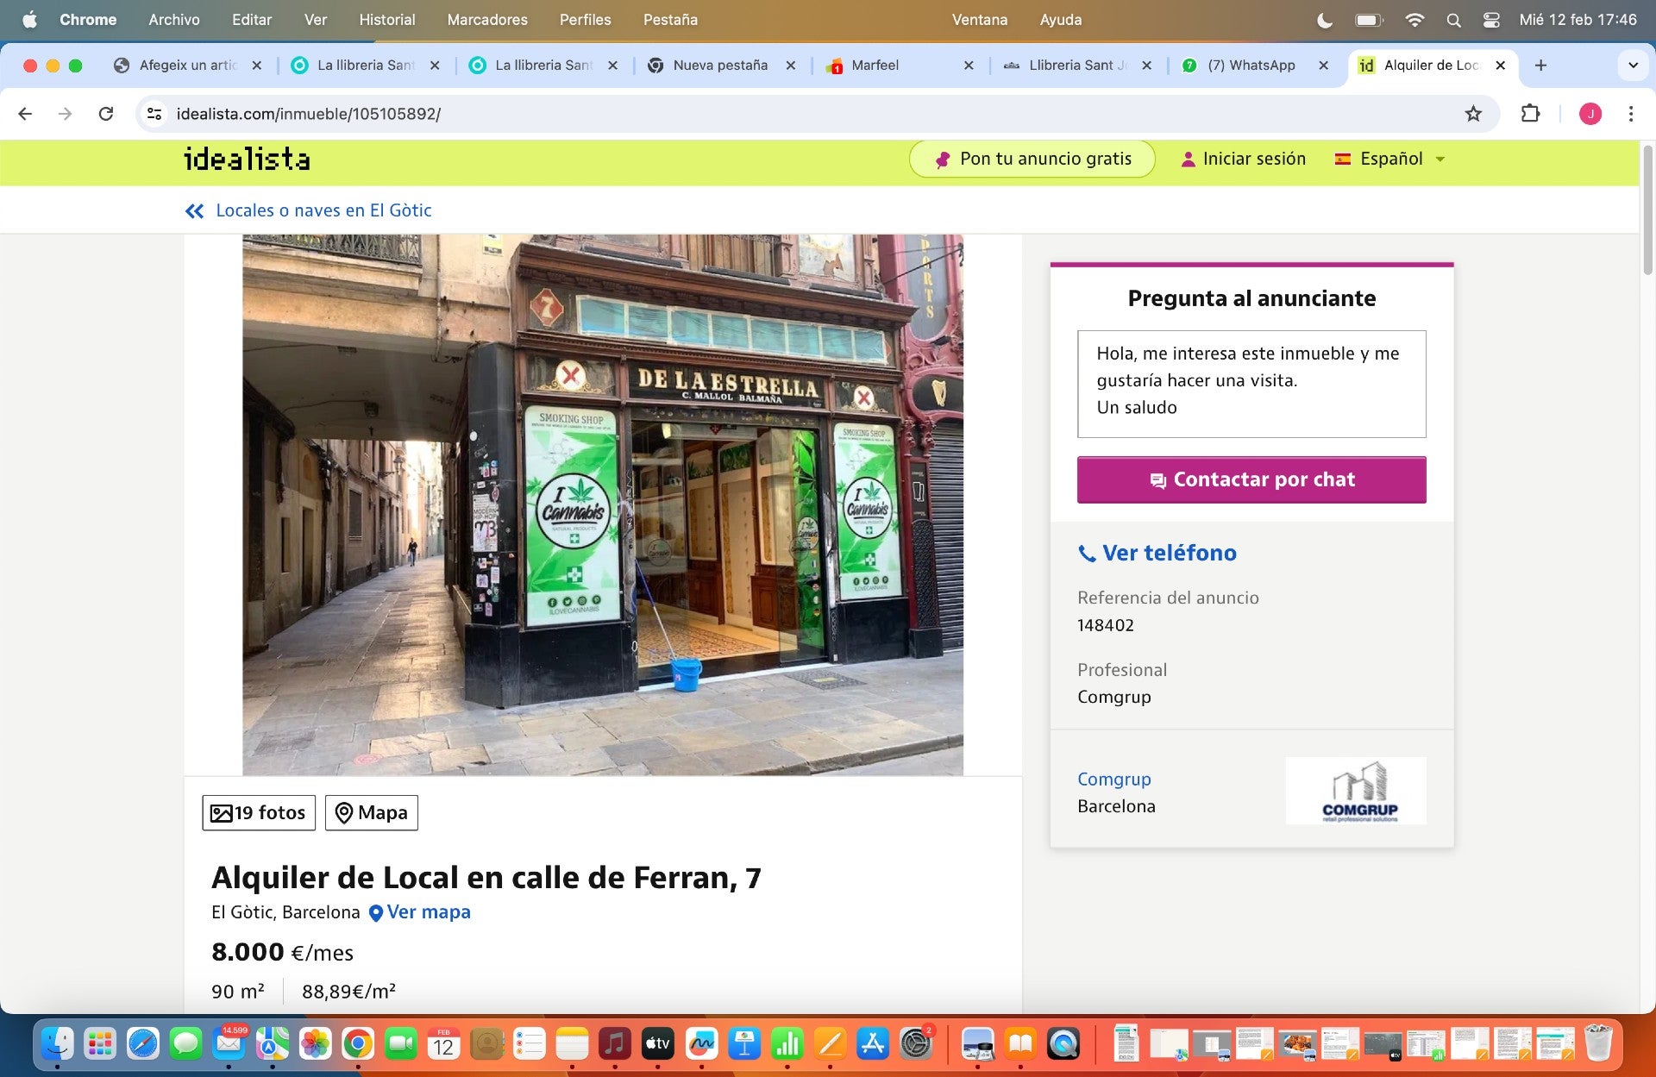1656x1077 pixels.
Task: Open the Mapa view button
Action: point(372,813)
